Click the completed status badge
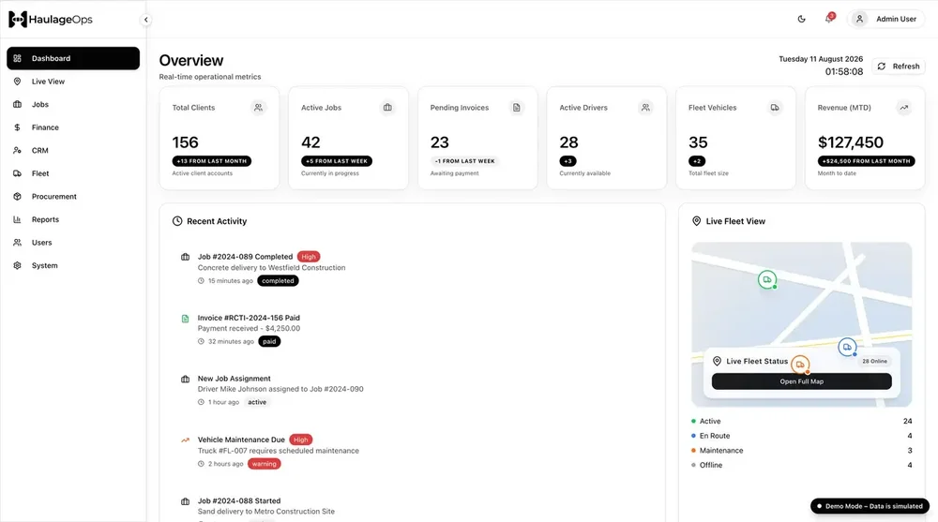This screenshot has width=938, height=522. click(279, 281)
